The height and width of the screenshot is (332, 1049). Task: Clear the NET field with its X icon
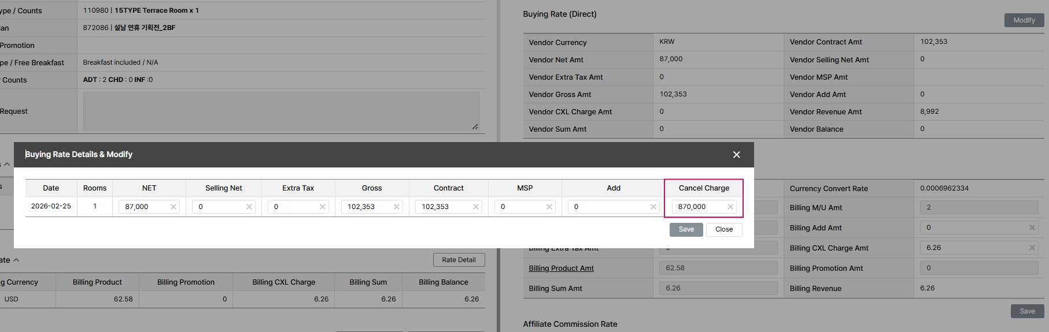pos(173,207)
